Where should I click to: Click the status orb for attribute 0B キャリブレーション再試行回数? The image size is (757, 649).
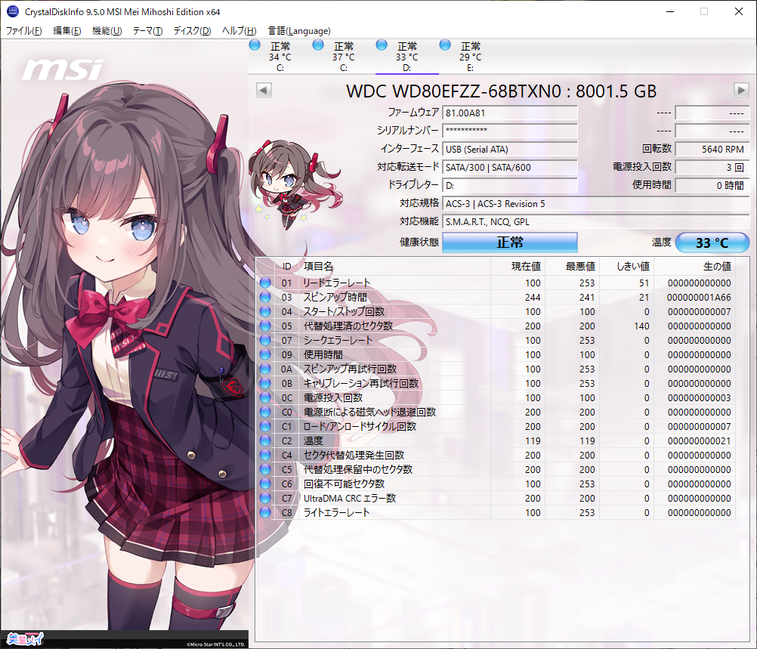[265, 383]
